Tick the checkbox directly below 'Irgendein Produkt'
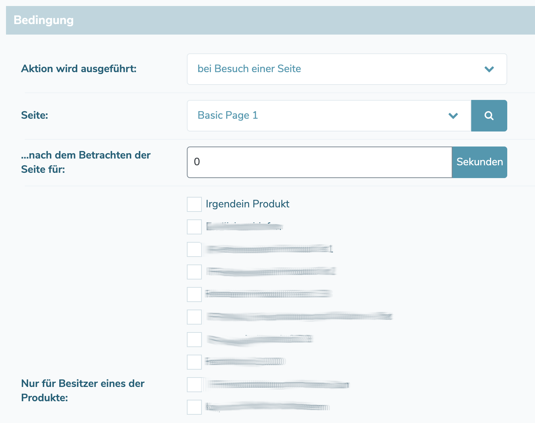This screenshot has height=423, width=535. 194,227
